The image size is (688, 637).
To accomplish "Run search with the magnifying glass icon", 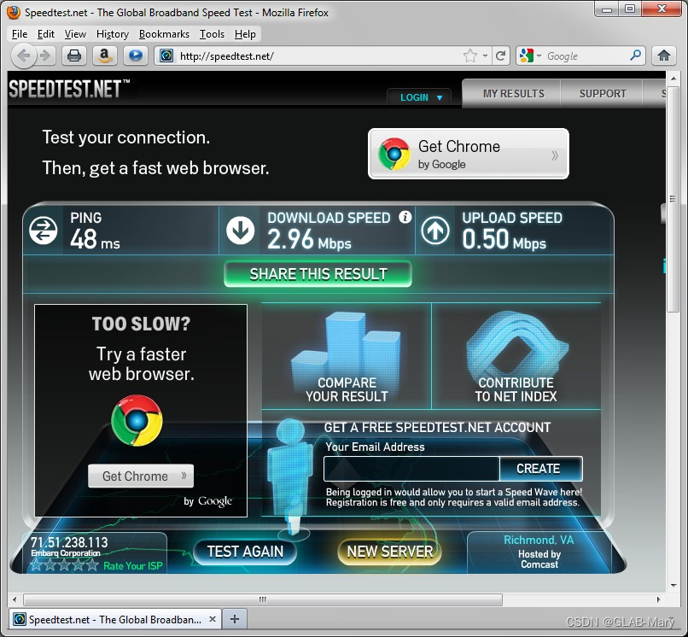I will click(x=635, y=56).
